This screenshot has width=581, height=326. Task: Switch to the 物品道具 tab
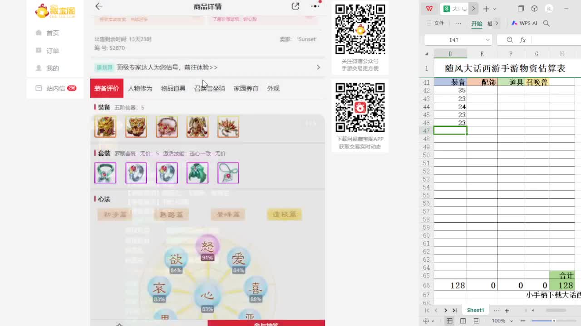(x=172, y=89)
